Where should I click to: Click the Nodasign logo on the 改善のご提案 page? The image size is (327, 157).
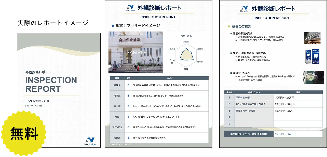tap(245, 9)
